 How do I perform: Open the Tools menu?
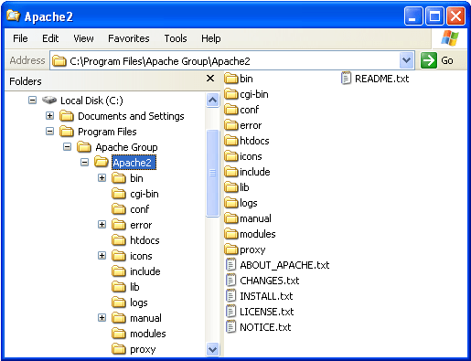click(176, 38)
